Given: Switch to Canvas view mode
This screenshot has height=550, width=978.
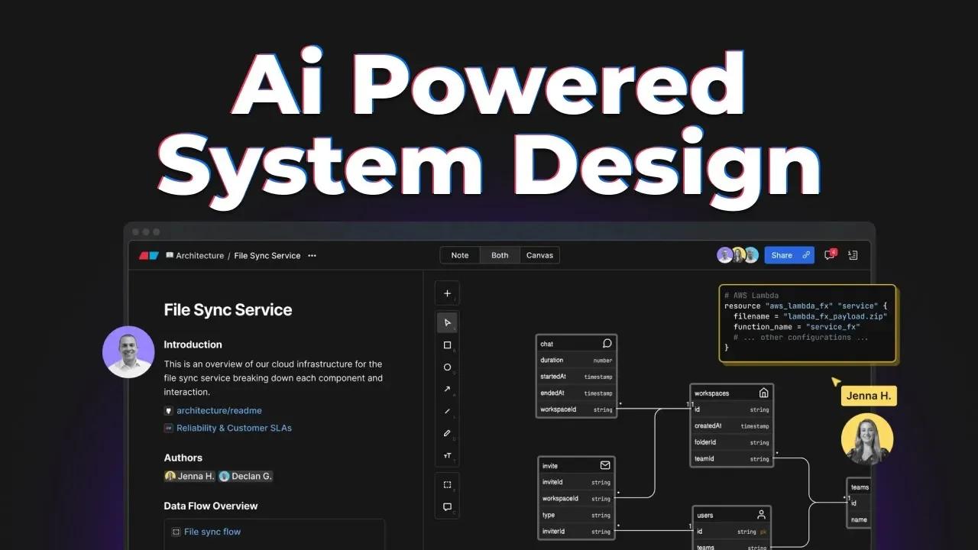Looking at the screenshot, I should [x=539, y=255].
